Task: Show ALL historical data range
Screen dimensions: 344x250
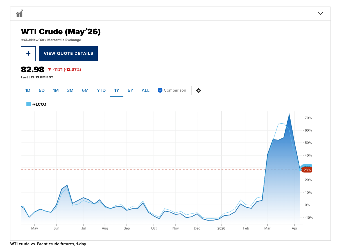Action: pos(145,90)
